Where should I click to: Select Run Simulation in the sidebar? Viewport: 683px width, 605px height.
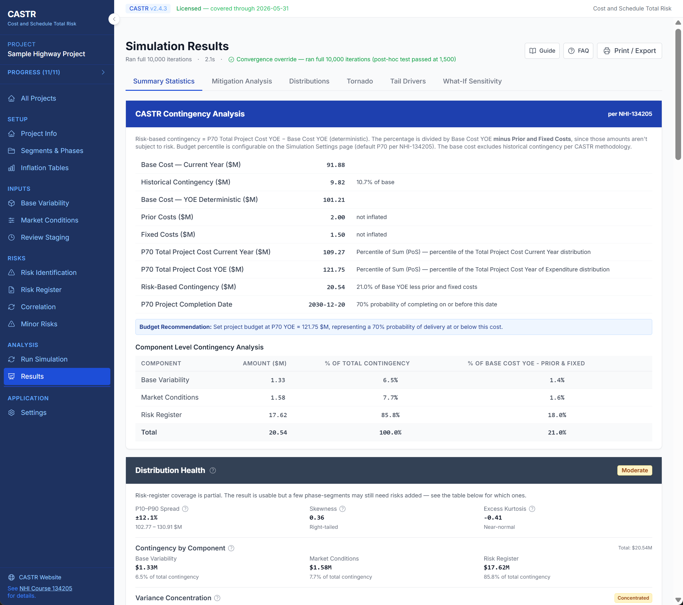44,359
